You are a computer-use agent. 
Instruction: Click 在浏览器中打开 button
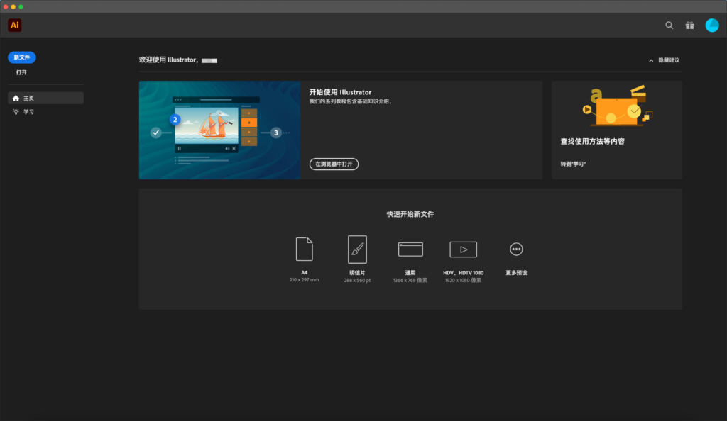click(x=334, y=164)
